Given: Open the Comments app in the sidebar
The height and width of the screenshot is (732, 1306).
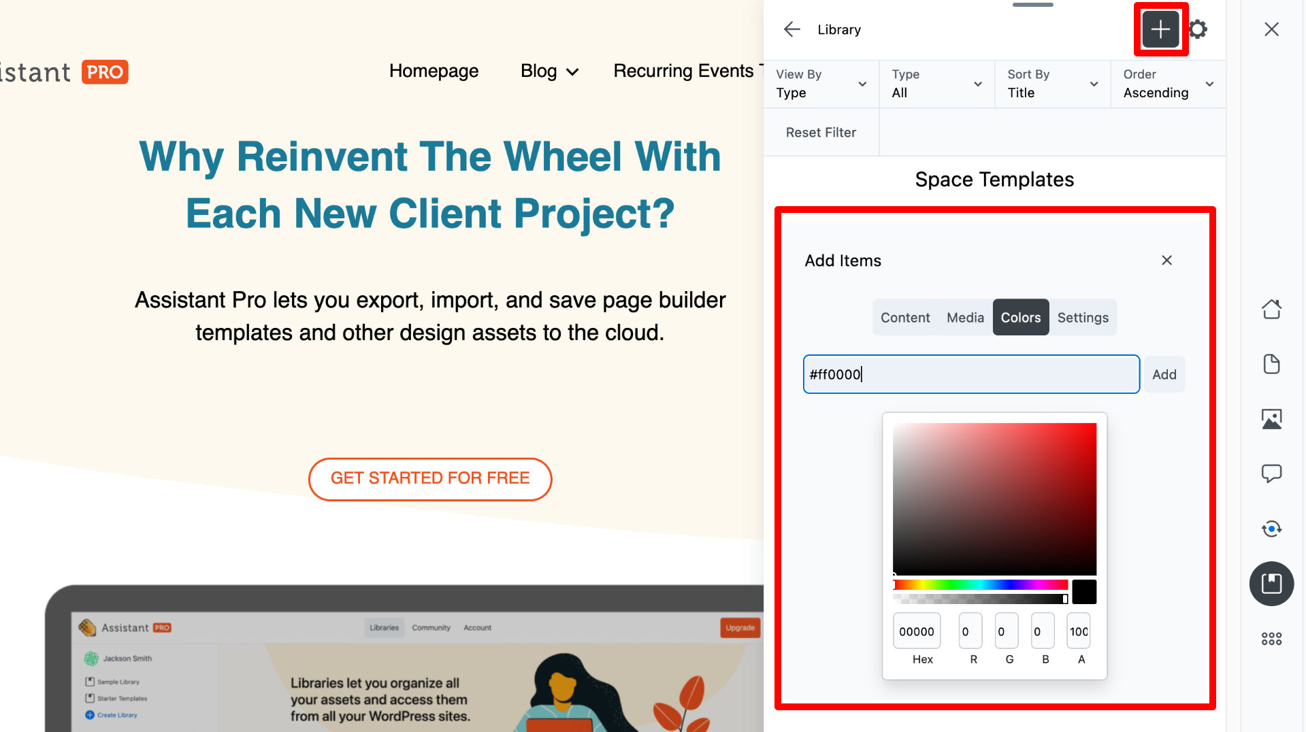Looking at the screenshot, I should click(1271, 474).
